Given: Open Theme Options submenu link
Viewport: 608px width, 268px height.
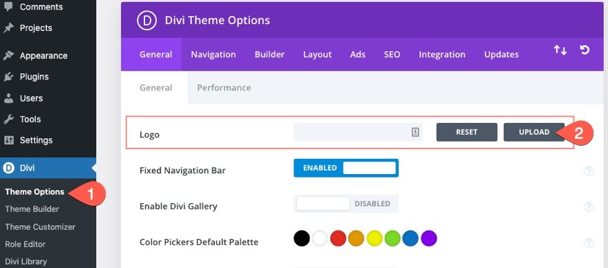Looking at the screenshot, I should tap(35, 191).
